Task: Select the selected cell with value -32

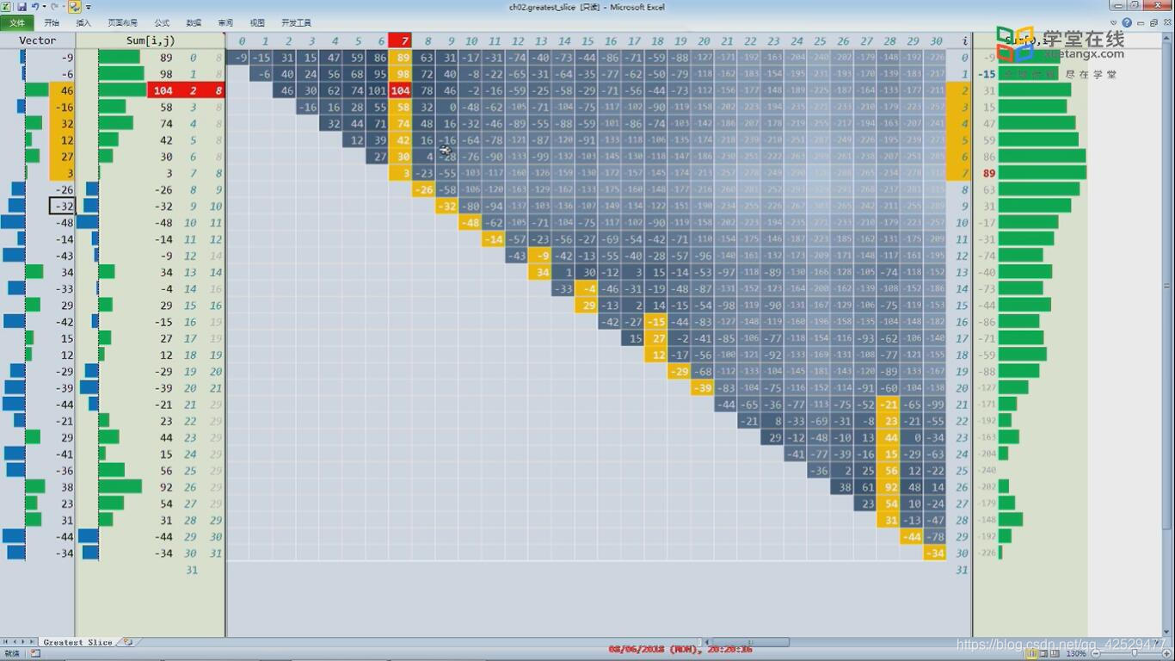Action: click(x=63, y=207)
